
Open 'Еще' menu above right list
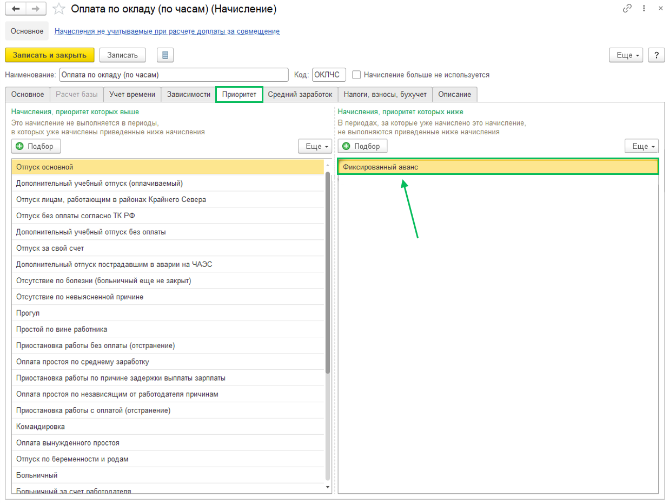coord(641,146)
